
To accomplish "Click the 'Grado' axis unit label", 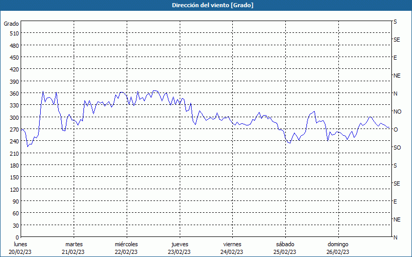I will tap(11, 24).
